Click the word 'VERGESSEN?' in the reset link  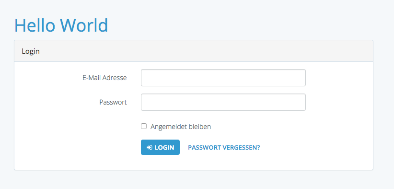(x=242, y=148)
